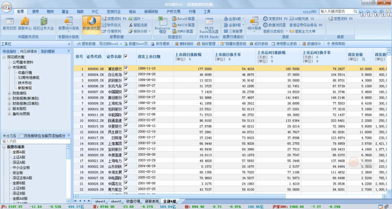
Task: Open 新股中心 new stock center
Action: 25,24
